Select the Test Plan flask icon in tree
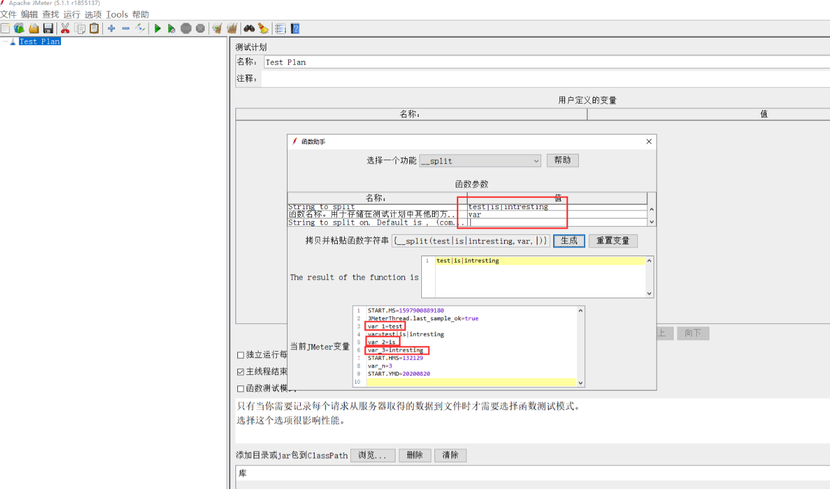 13,41
